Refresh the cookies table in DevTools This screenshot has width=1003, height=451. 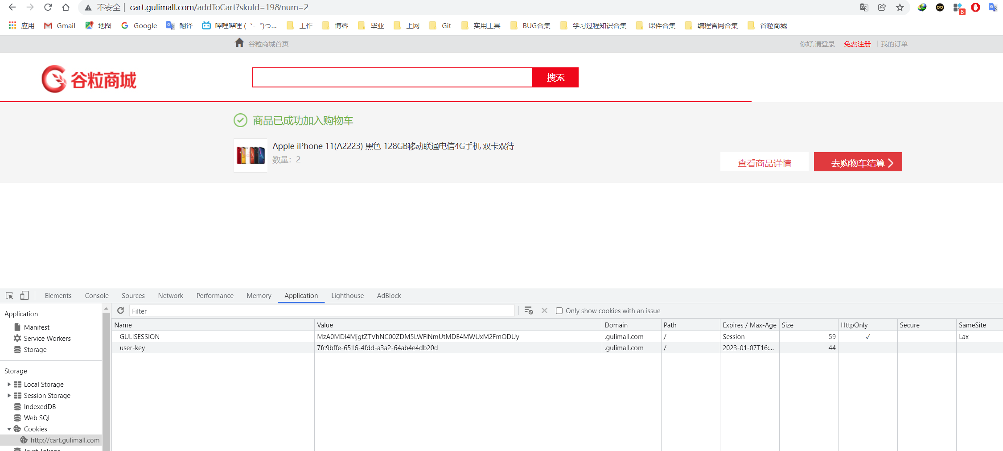120,310
